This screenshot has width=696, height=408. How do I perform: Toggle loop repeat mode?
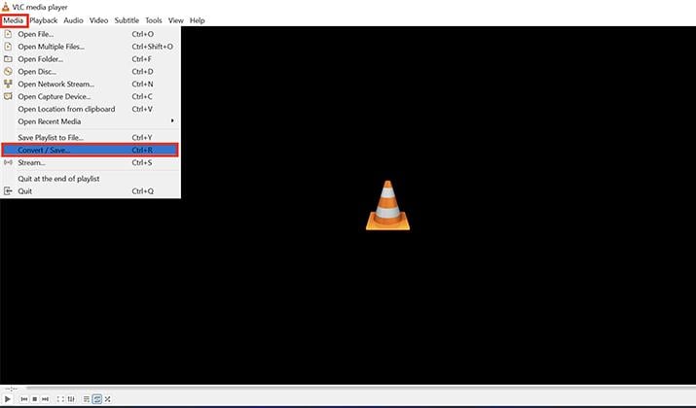[x=97, y=399]
